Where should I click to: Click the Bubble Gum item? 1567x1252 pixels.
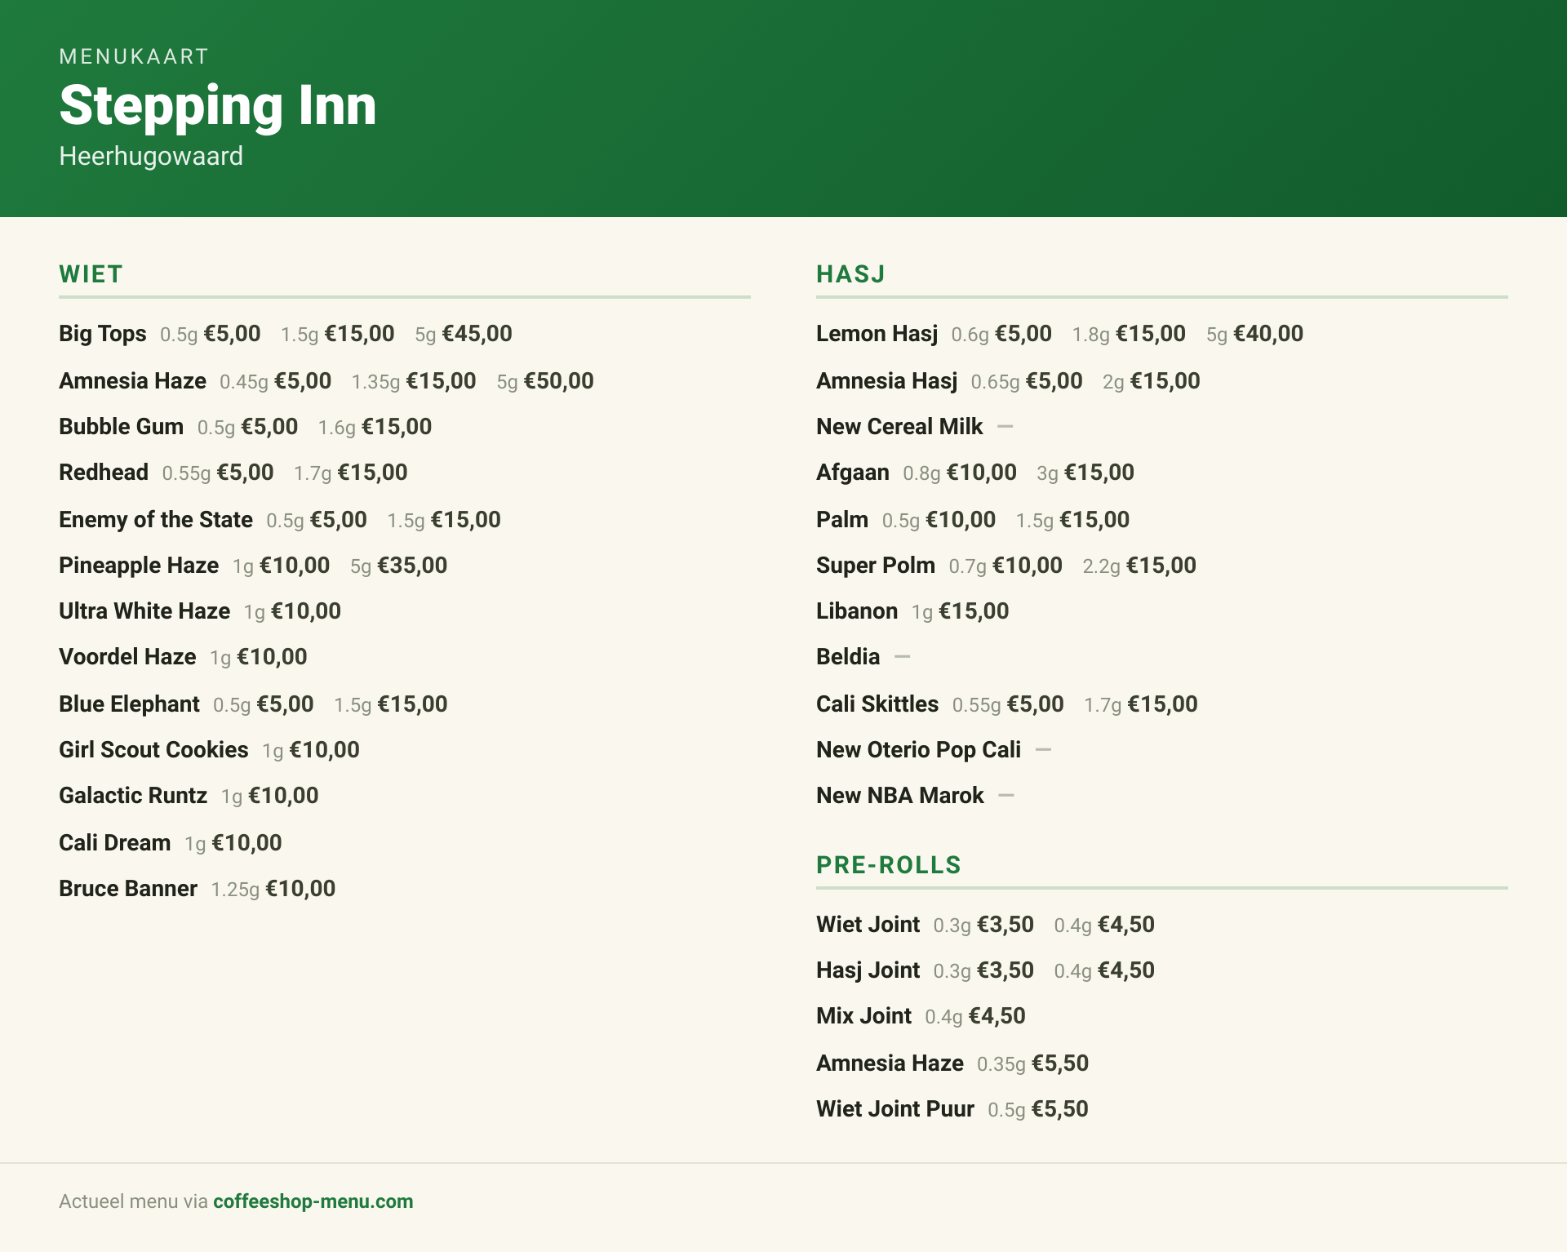click(x=121, y=427)
